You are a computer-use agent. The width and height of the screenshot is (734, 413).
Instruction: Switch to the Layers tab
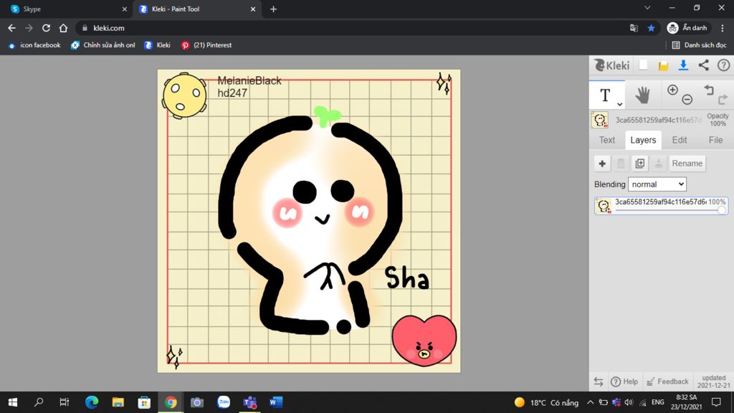[643, 140]
